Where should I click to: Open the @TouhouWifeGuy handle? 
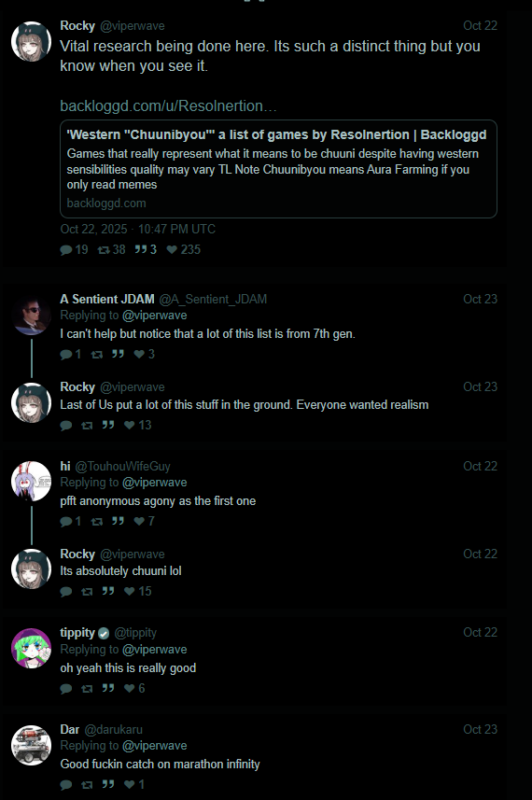(122, 467)
